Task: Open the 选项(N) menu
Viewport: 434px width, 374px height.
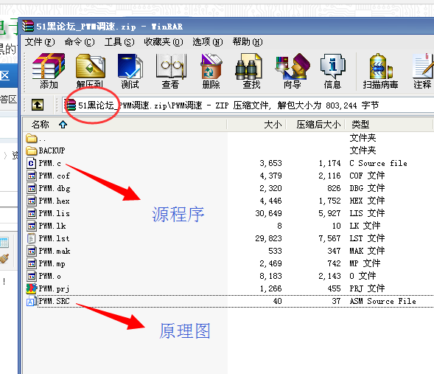Action: tap(208, 42)
